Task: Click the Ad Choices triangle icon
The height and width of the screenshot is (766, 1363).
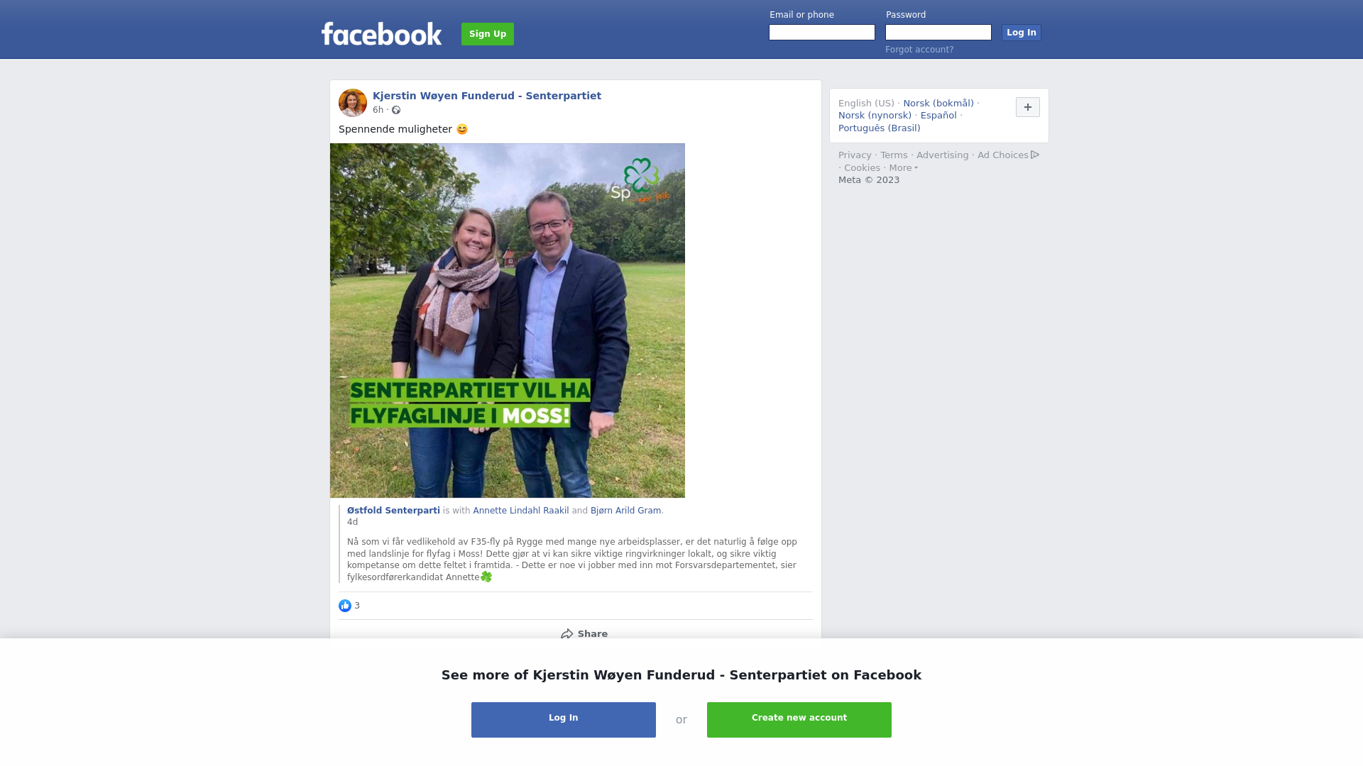Action: (1035, 155)
